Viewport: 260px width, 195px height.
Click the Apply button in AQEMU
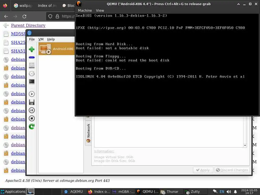[x=203, y=170]
